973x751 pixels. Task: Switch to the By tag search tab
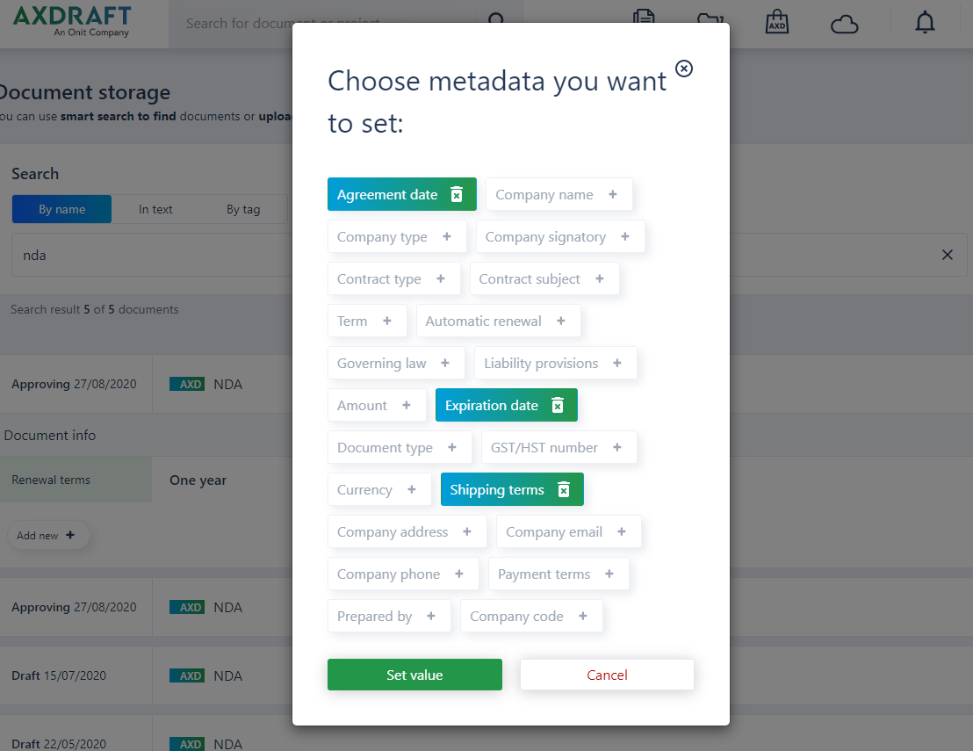pos(243,209)
